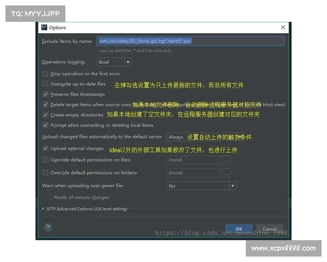Click the help question mark icon

(x=48, y=228)
